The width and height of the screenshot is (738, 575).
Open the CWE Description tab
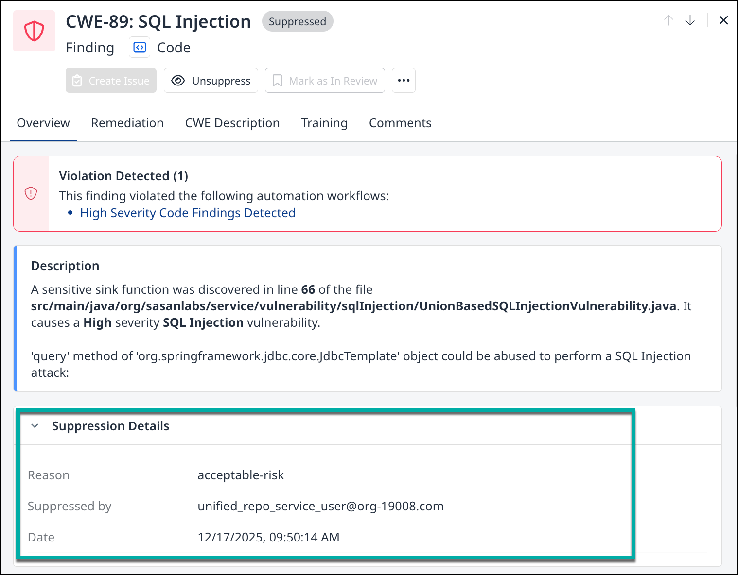click(x=232, y=123)
